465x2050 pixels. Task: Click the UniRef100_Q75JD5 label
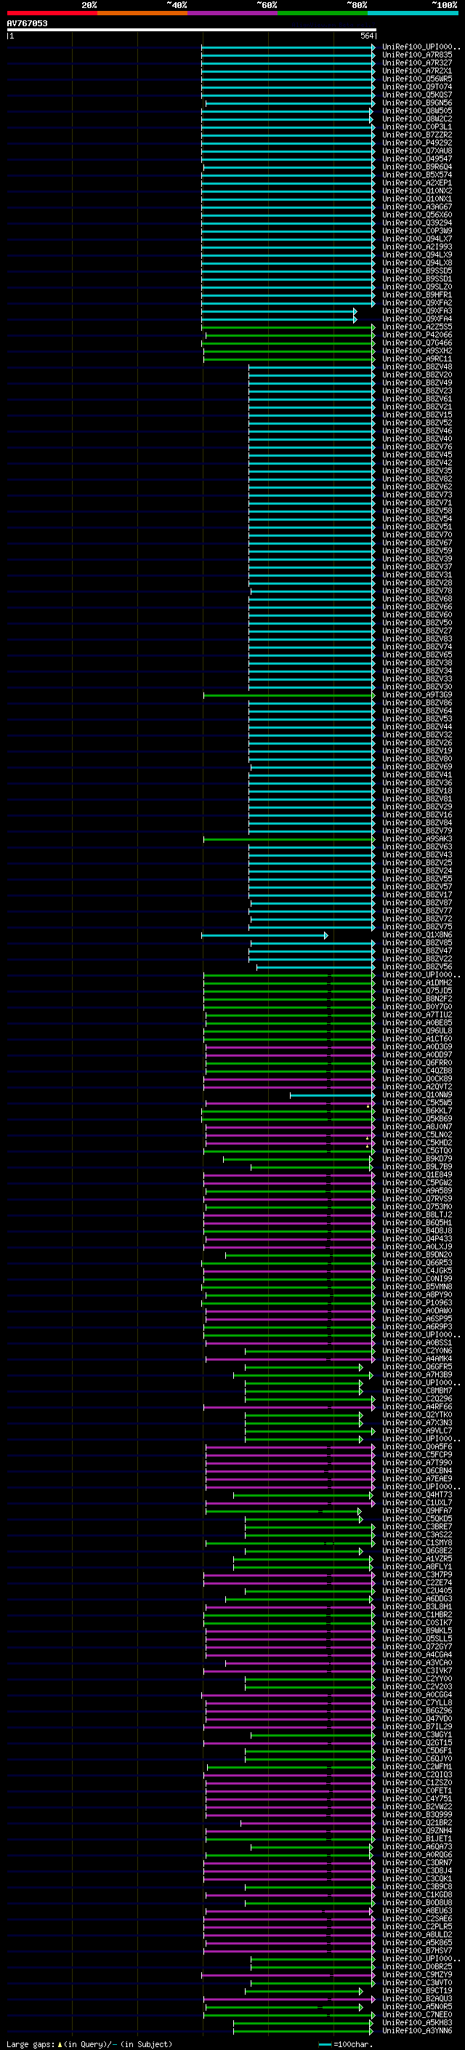coord(416,990)
